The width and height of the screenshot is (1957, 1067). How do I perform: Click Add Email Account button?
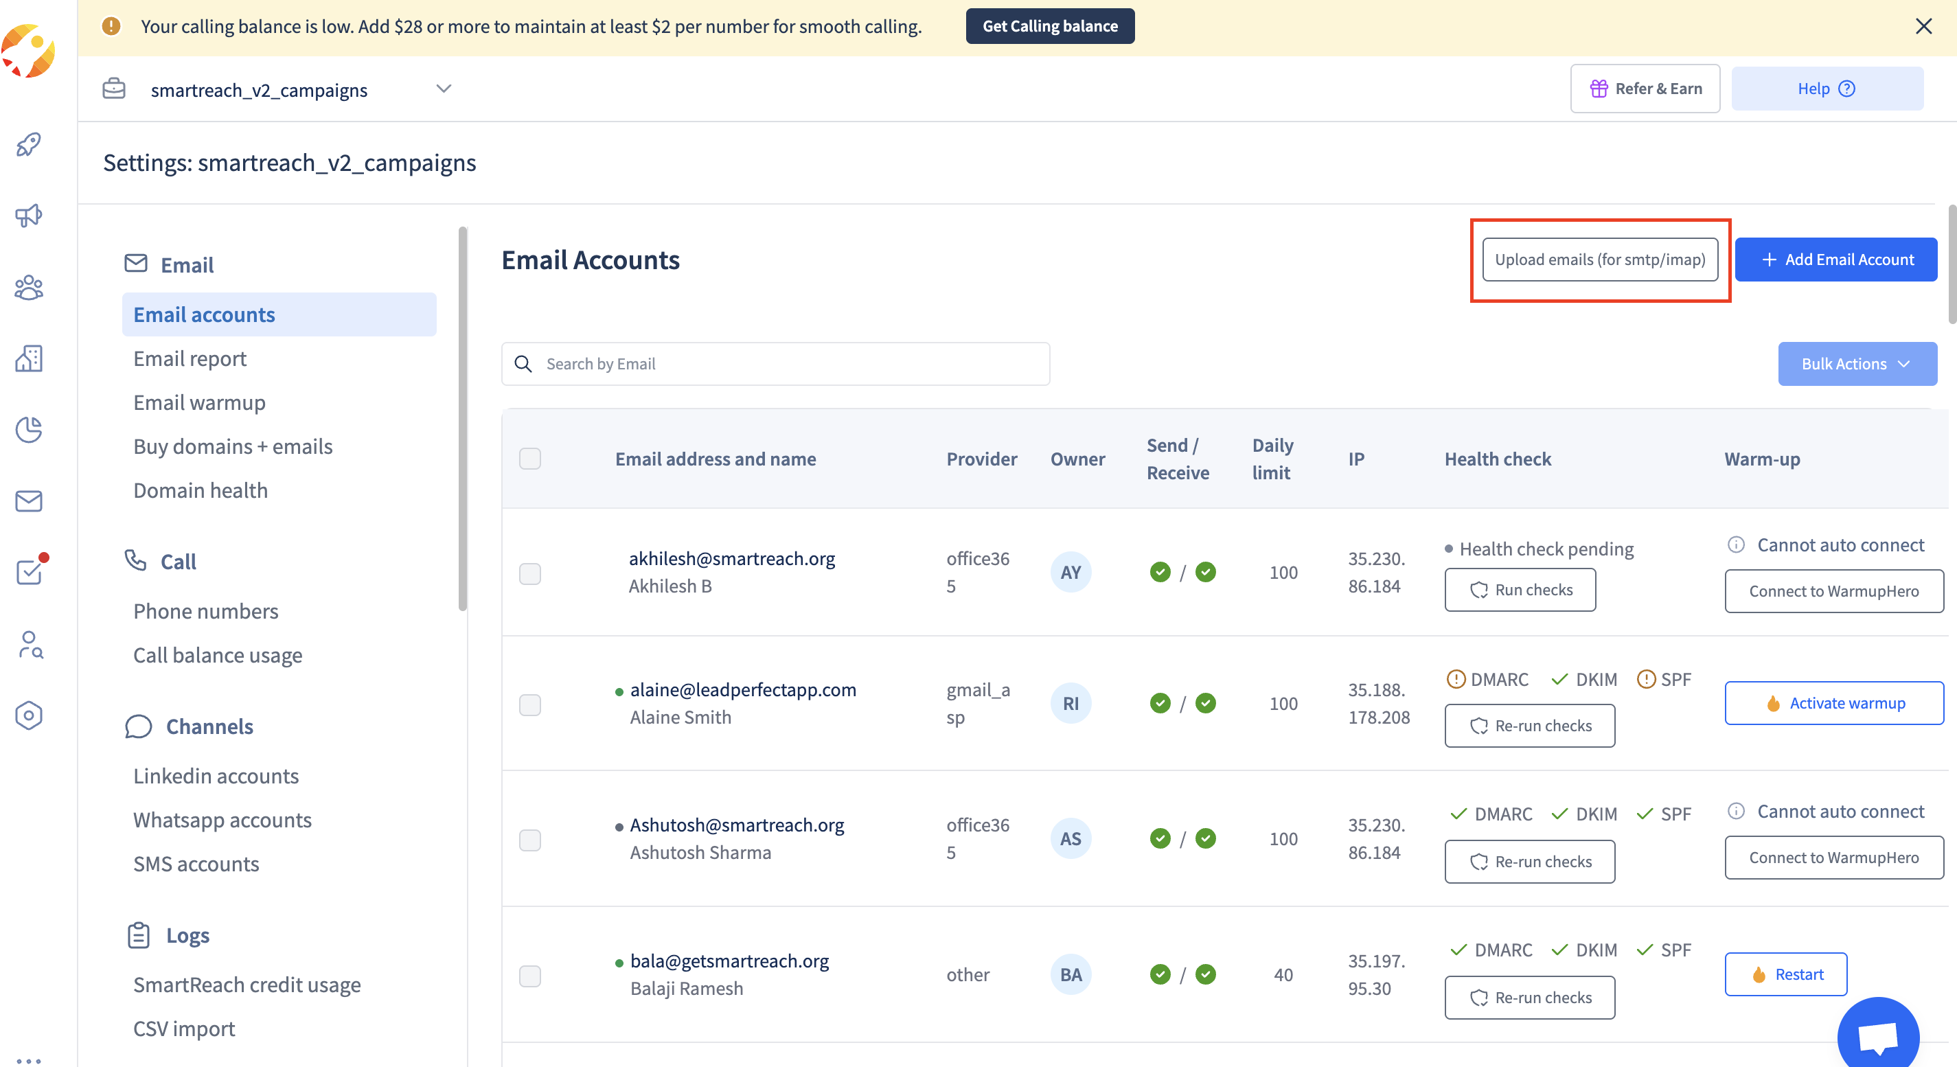coord(1835,260)
